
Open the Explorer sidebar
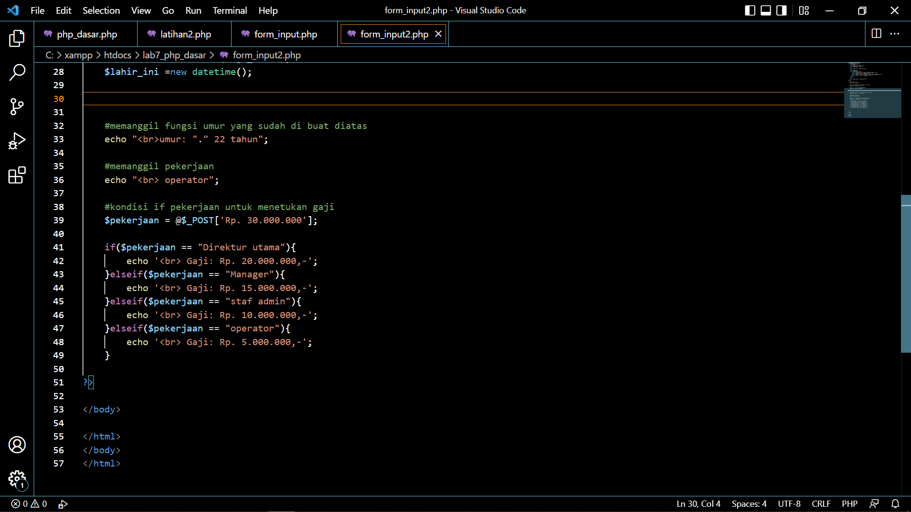(17, 38)
